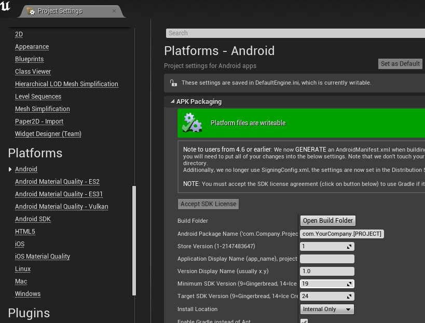Click the 'Platform files are writeable' banner text

pos(248,123)
